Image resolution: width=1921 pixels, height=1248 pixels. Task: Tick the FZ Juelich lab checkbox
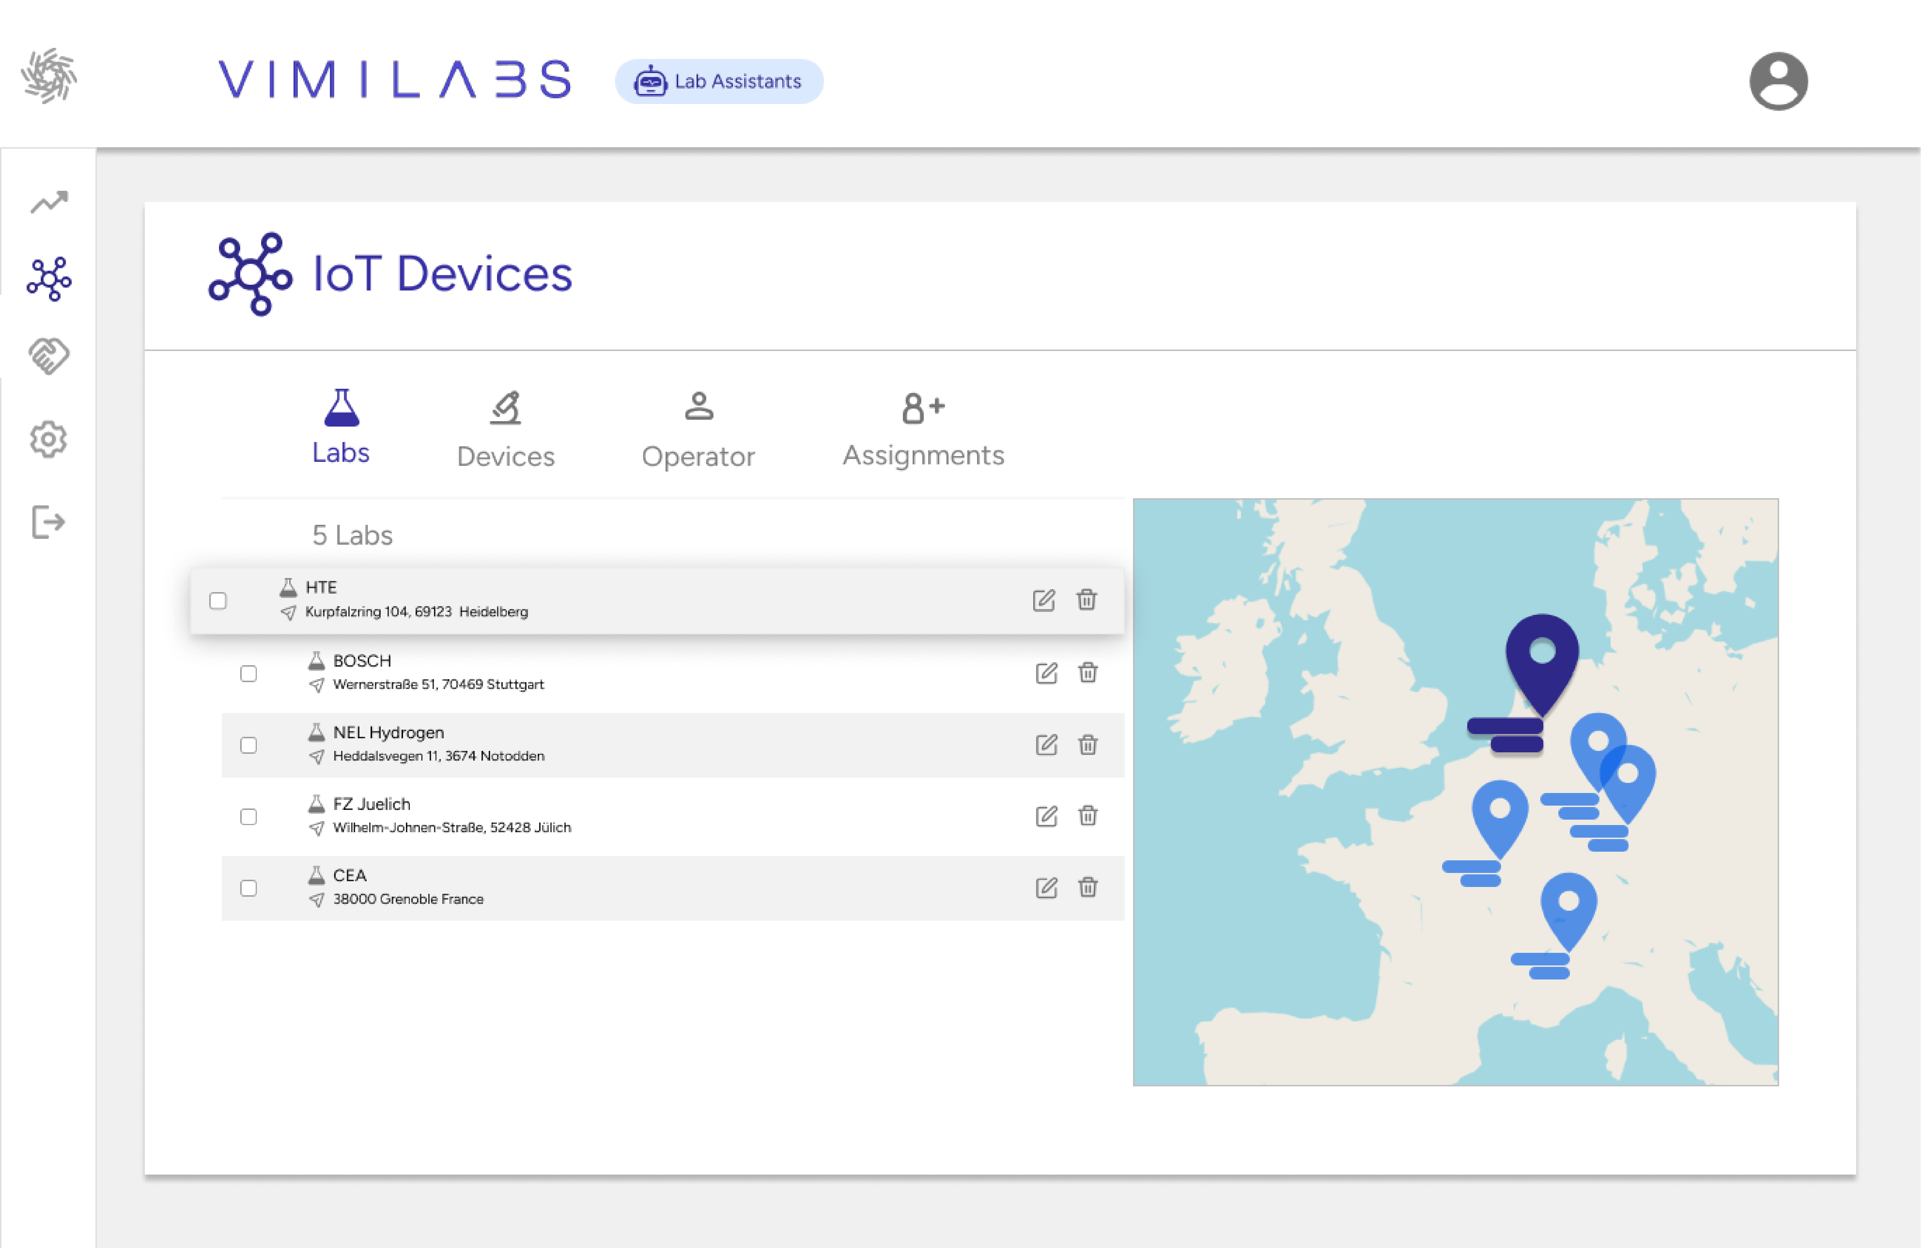(248, 817)
